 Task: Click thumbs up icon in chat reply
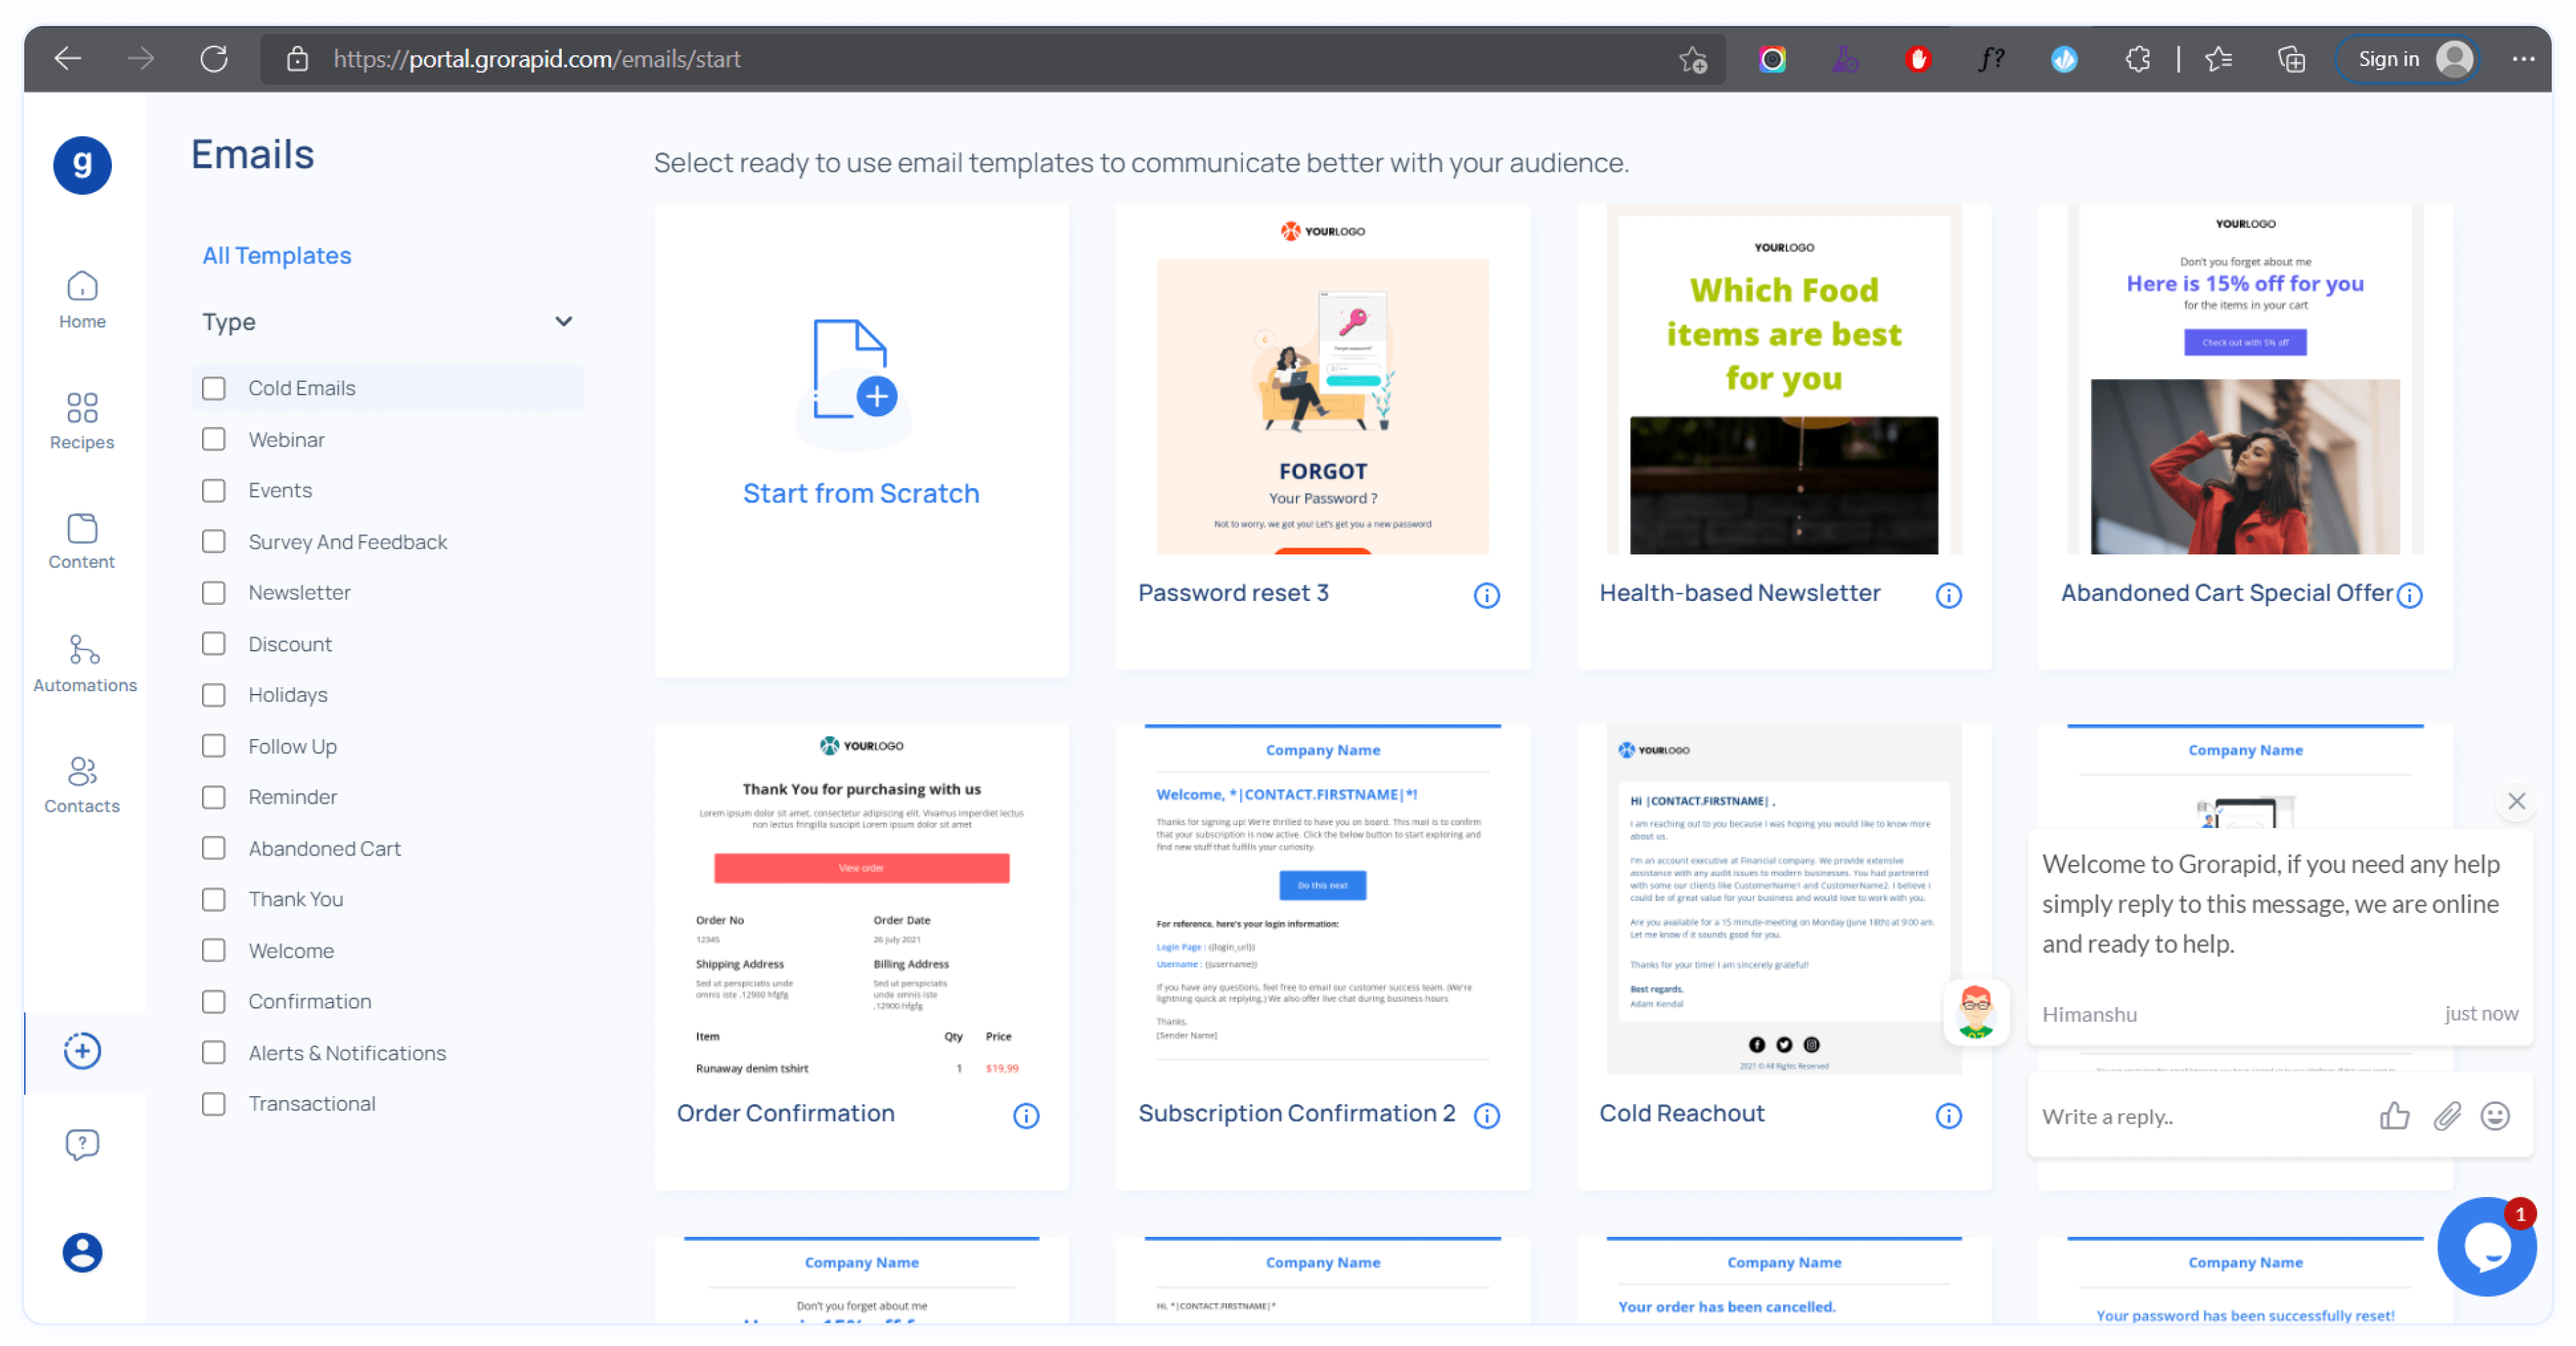pyautogui.click(x=2394, y=1115)
